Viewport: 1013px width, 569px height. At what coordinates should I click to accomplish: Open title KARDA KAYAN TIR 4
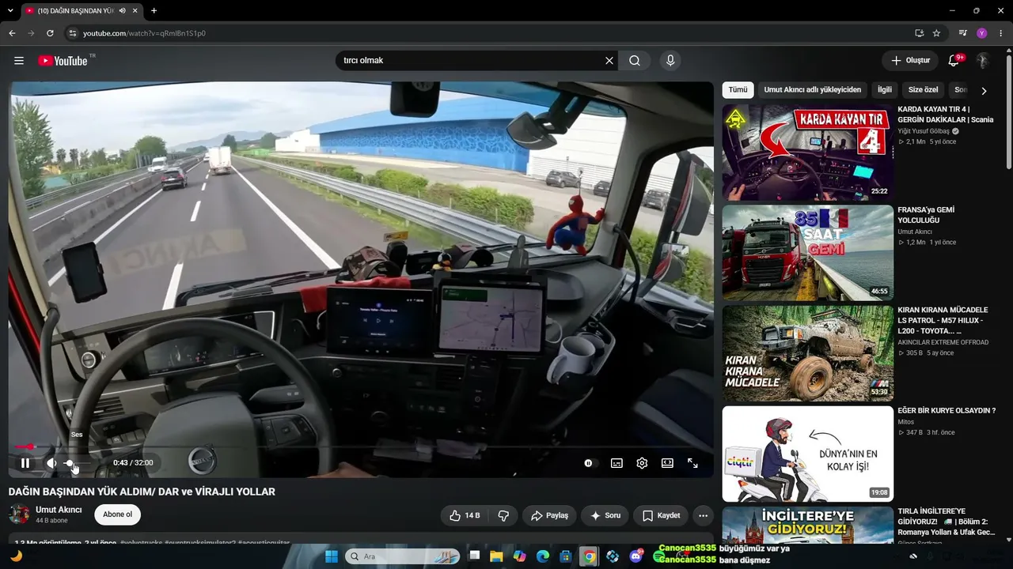click(x=946, y=115)
